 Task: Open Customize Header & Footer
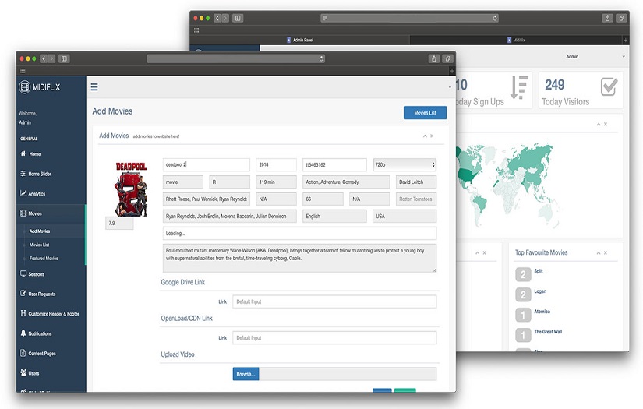[50, 314]
